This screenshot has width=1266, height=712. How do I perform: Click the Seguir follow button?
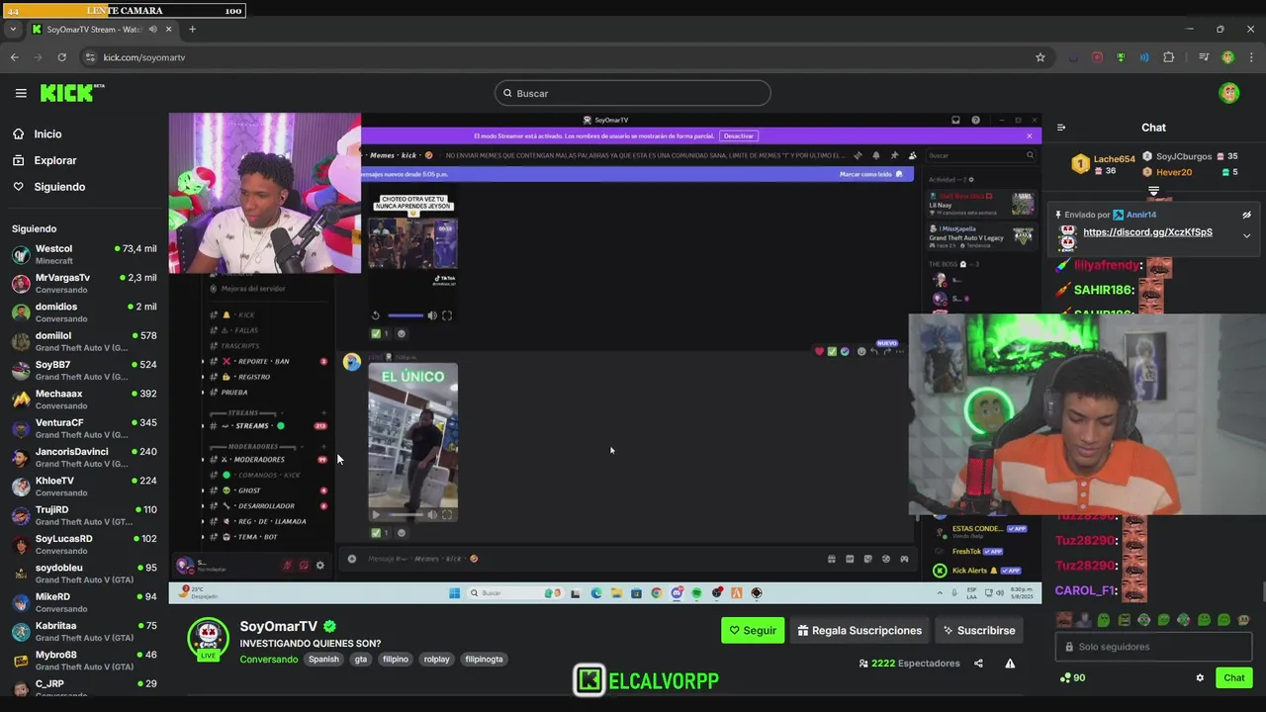click(x=753, y=630)
